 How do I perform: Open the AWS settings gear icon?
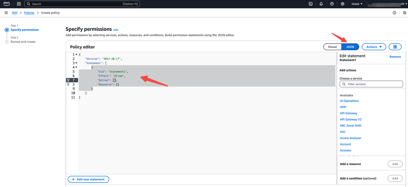[342, 3]
